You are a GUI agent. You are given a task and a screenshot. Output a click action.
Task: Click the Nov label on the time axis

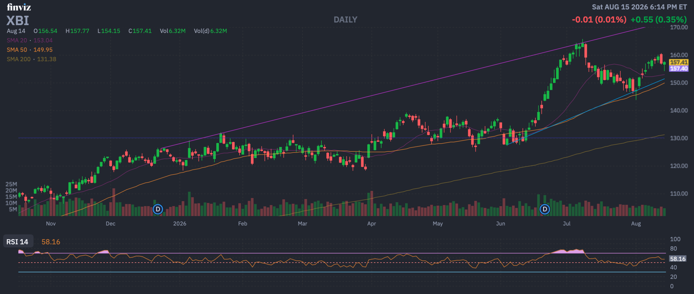point(51,224)
